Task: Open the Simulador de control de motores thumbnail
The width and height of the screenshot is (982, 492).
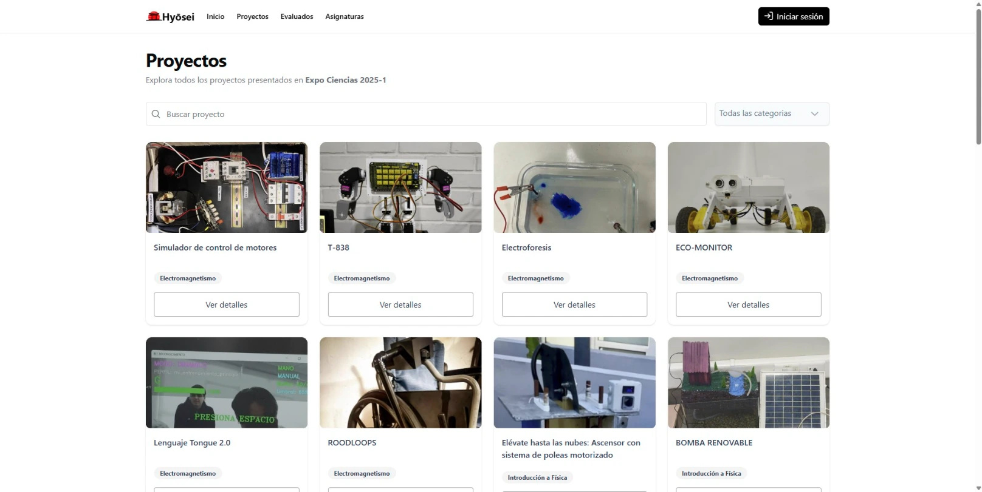Action: coord(227,187)
